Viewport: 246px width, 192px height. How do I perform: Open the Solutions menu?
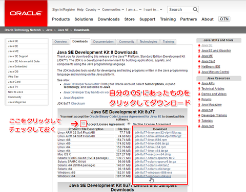[x=84, y=19]
